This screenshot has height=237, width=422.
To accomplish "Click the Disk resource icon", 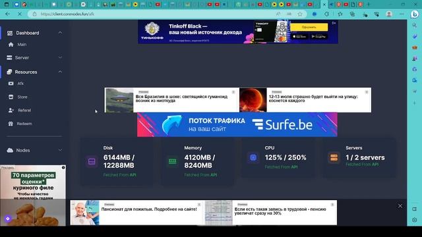I will pyautogui.click(x=92, y=161).
